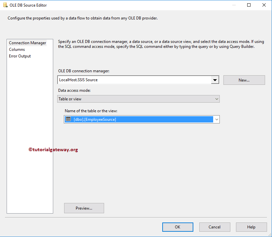This screenshot has width=272, height=237.
Task: Click inside the connection manager text field
Action: (x=132, y=80)
